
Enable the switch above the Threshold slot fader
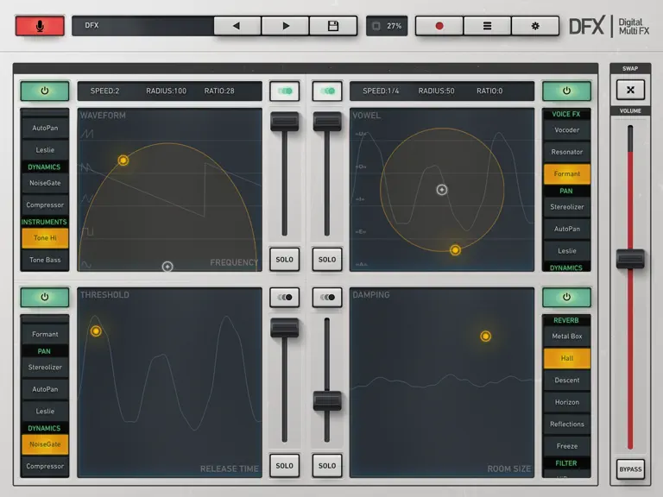point(285,297)
